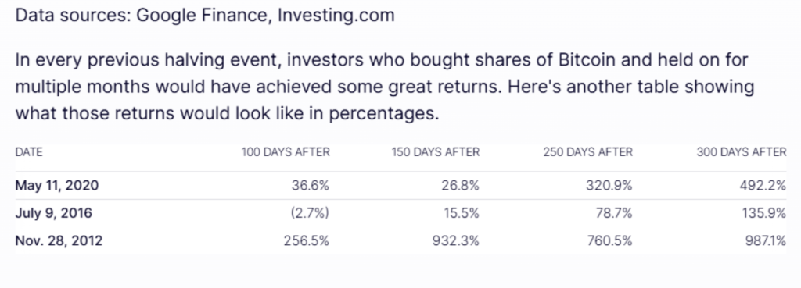
Task: Click the 300 DAYS AFTER column header
Action: (742, 152)
